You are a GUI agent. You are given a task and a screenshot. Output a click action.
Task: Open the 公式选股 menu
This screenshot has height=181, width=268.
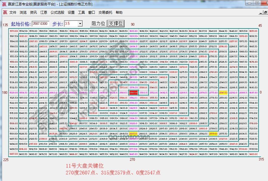(x=57, y=12)
